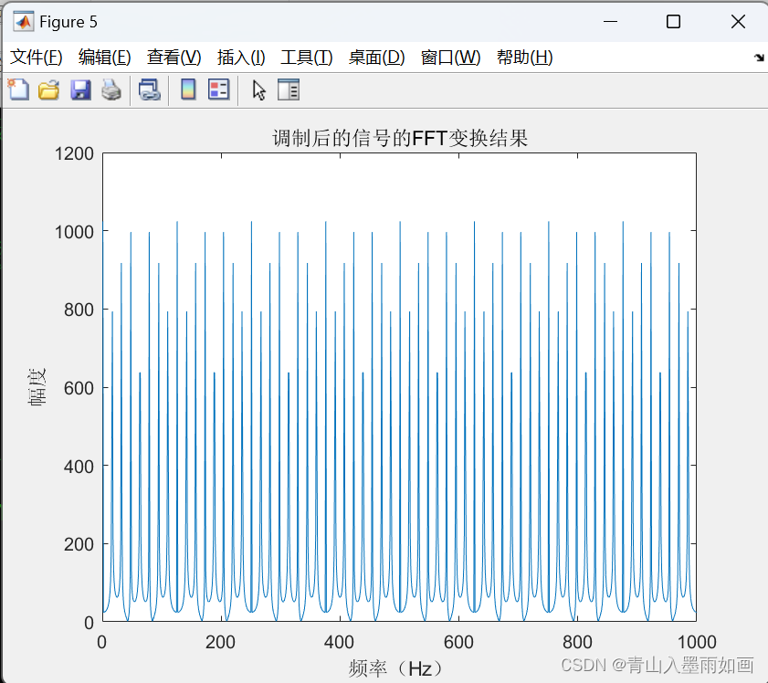
Task: Create a new figure using the toolbar icon
Action: (x=18, y=89)
